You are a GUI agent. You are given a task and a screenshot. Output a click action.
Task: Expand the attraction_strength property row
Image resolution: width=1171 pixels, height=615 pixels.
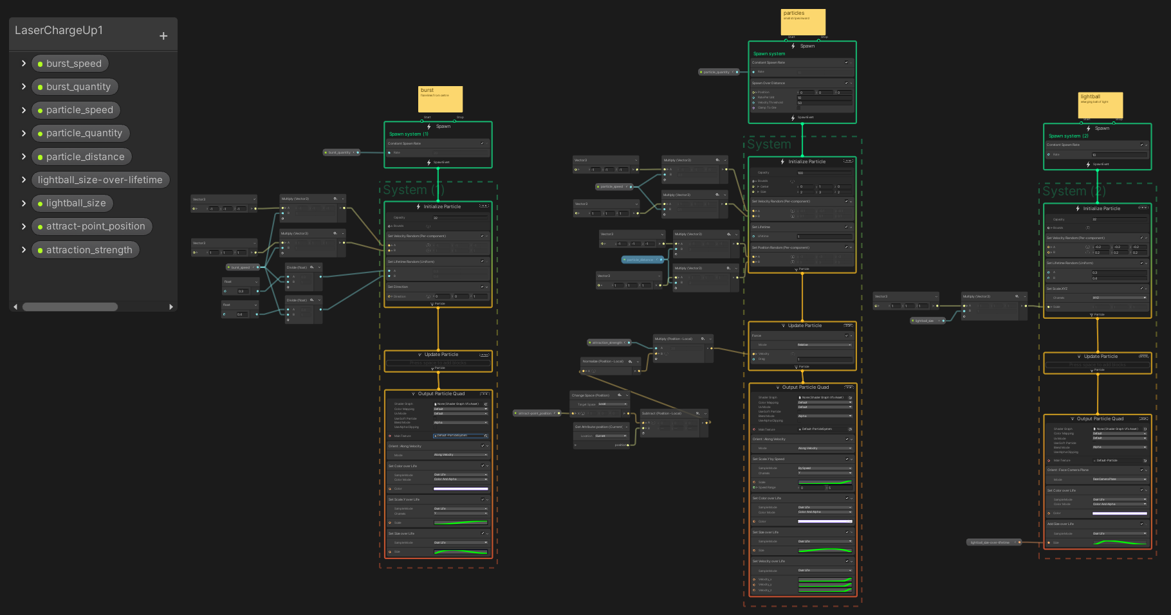24,249
